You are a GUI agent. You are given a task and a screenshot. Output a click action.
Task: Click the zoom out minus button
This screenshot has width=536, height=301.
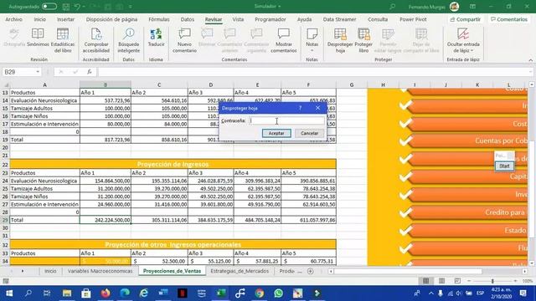[x=469, y=281]
